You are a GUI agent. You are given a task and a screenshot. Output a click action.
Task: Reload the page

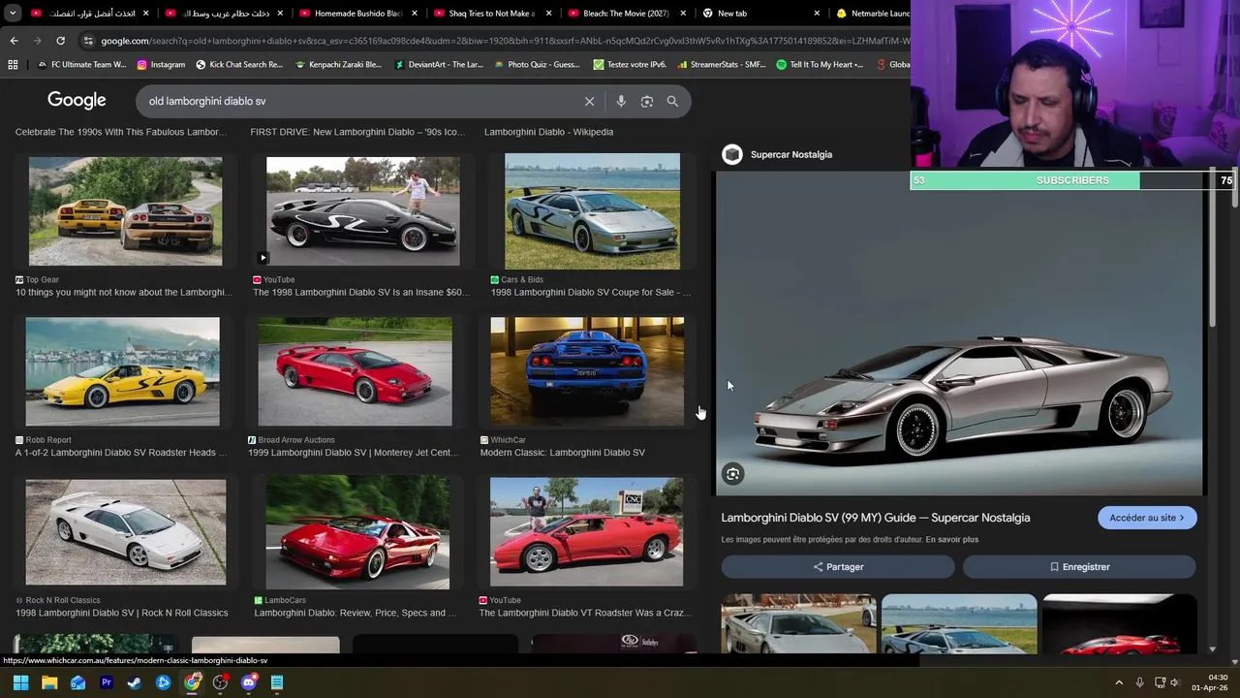(x=60, y=41)
